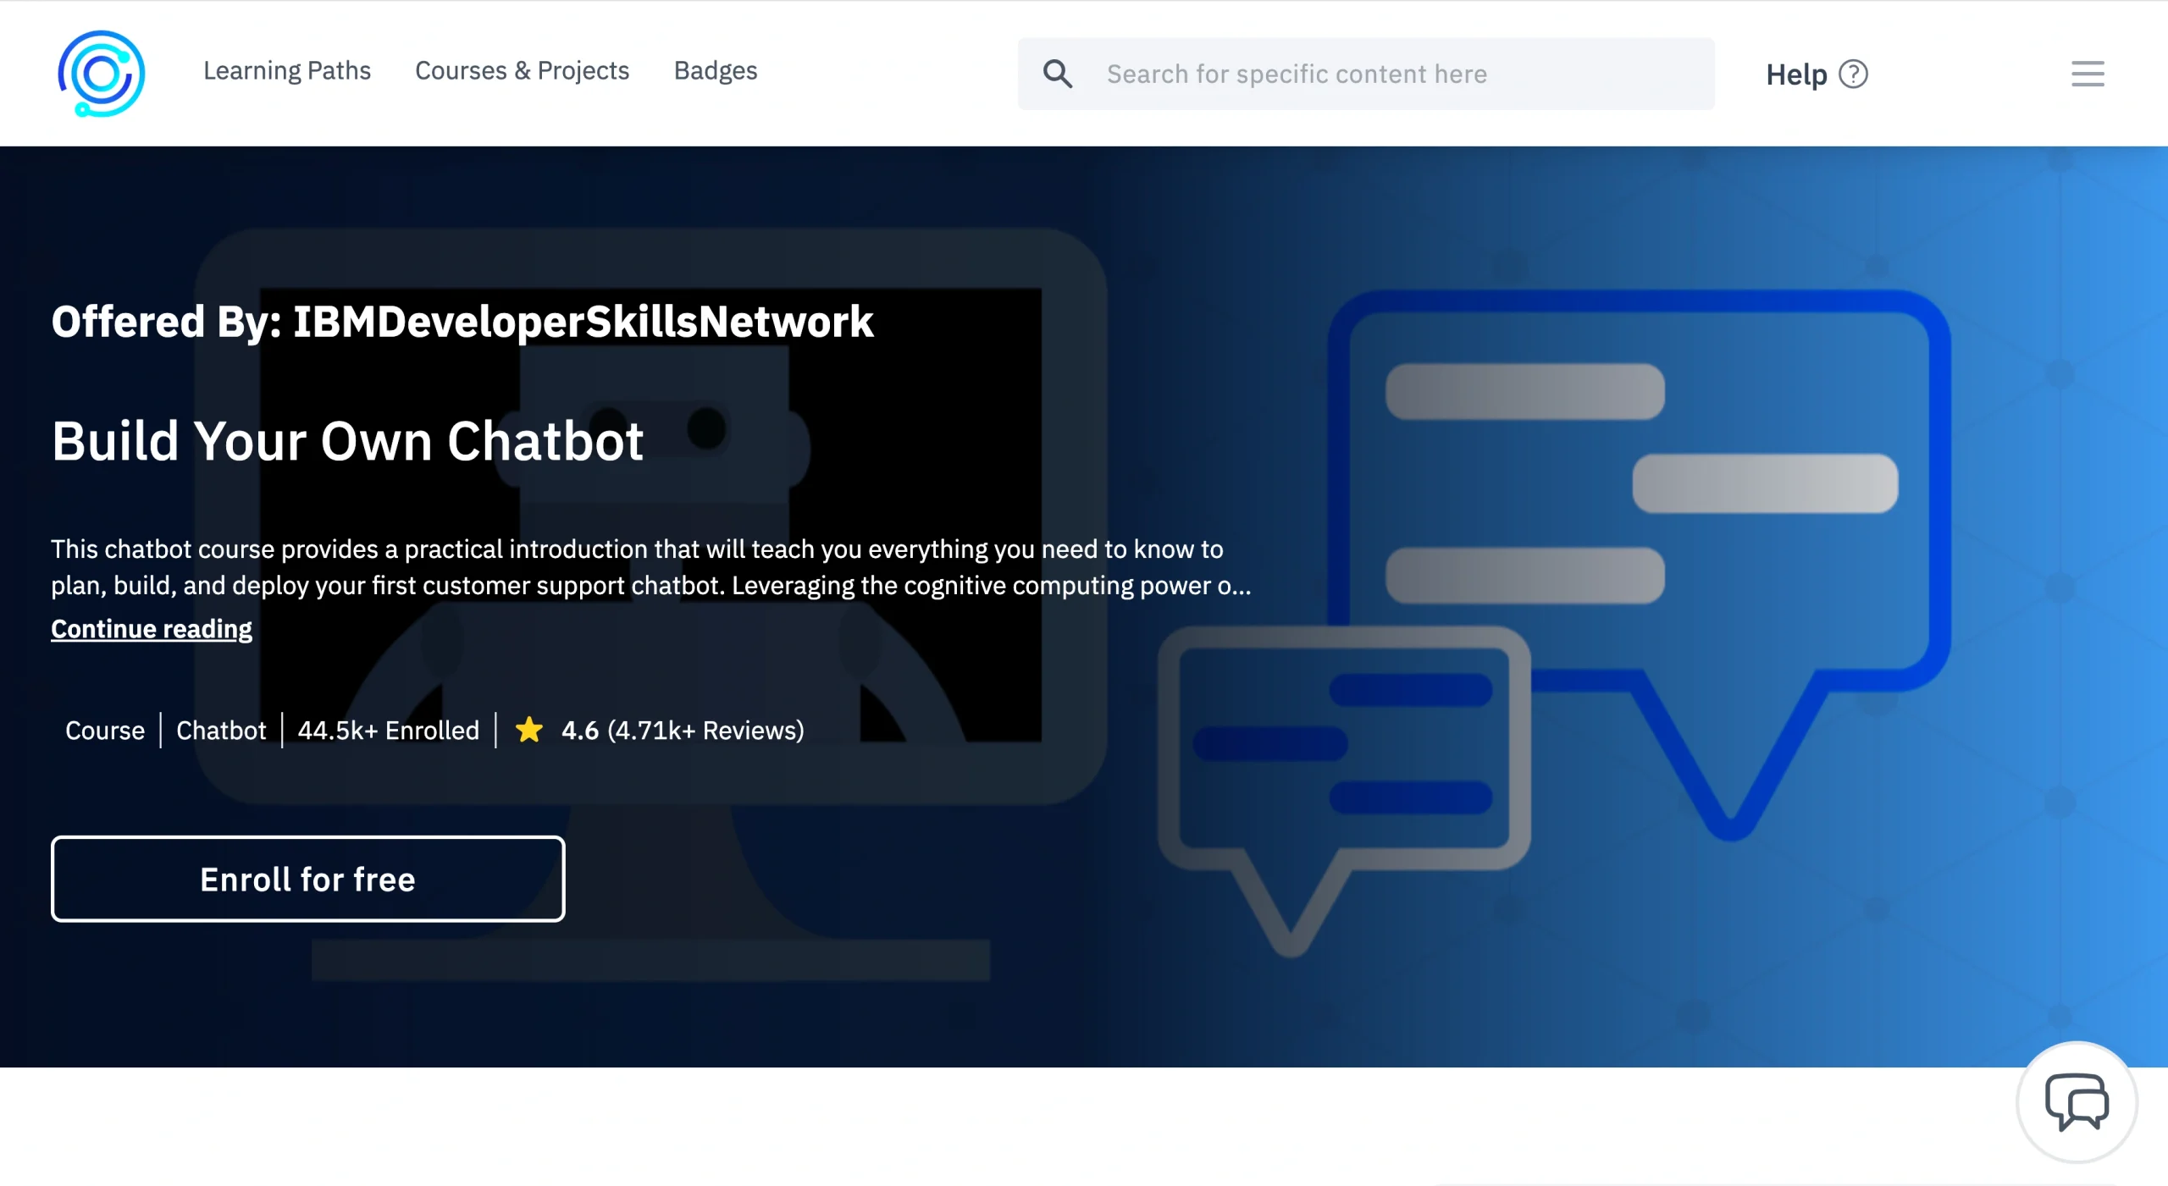Click the IBMDeveloperSkillsNetwork provider name
This screenshot has width=2168, height=1186.
tap(583, 321)
